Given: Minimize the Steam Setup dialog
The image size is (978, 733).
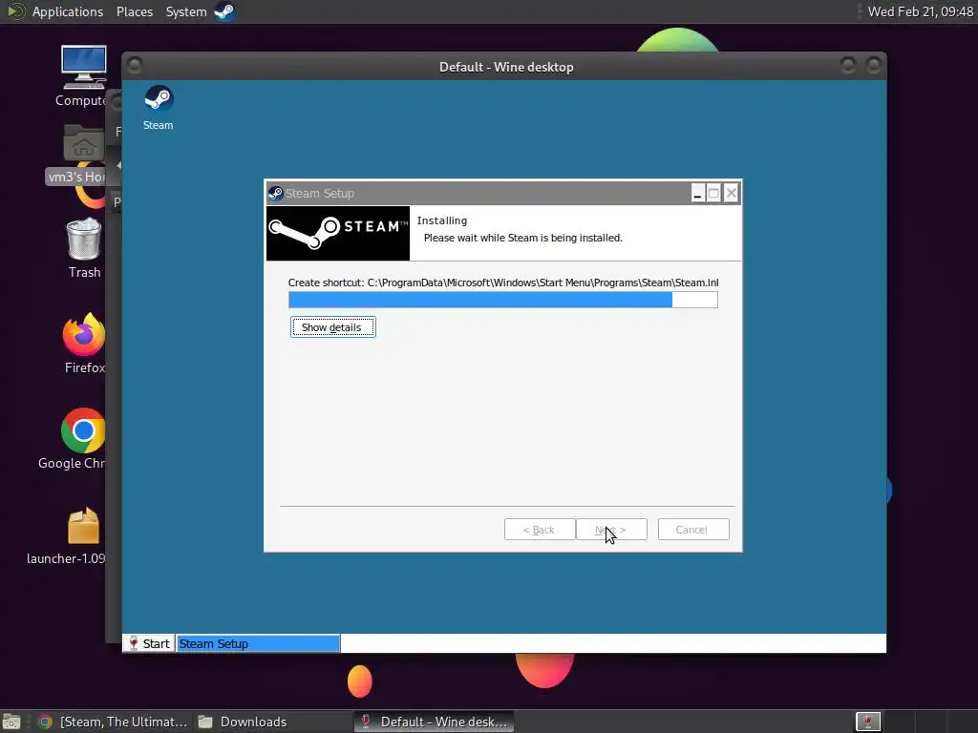Looking at the screenshot, I should (x=697, y=193).
